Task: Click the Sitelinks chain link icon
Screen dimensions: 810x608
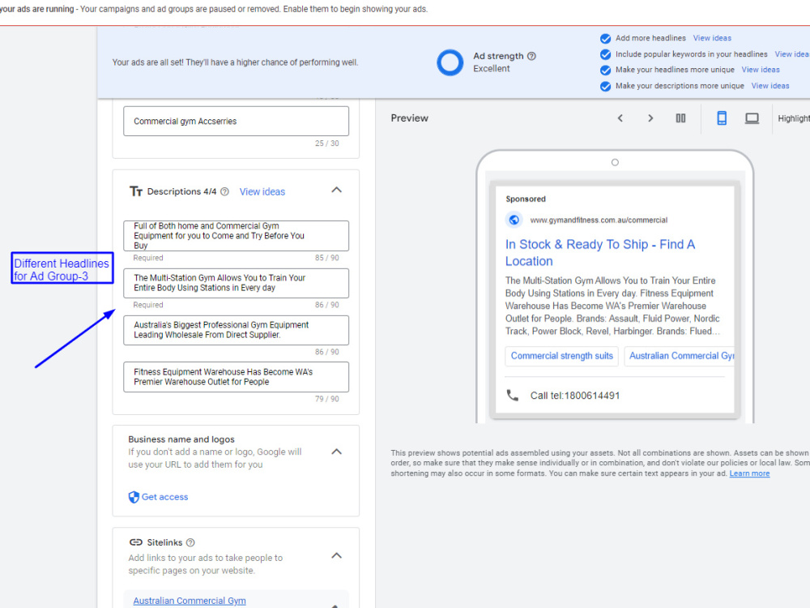Action: point(136,542)
